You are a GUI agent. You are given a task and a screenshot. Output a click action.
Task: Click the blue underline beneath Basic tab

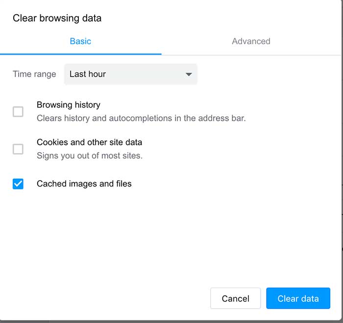tap(80, 54)
